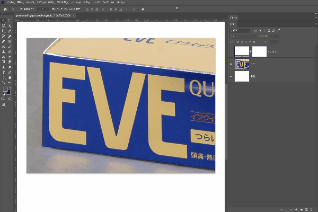Click the create new layer icon
The image size is (318, 212).
(x=306, y=209)
